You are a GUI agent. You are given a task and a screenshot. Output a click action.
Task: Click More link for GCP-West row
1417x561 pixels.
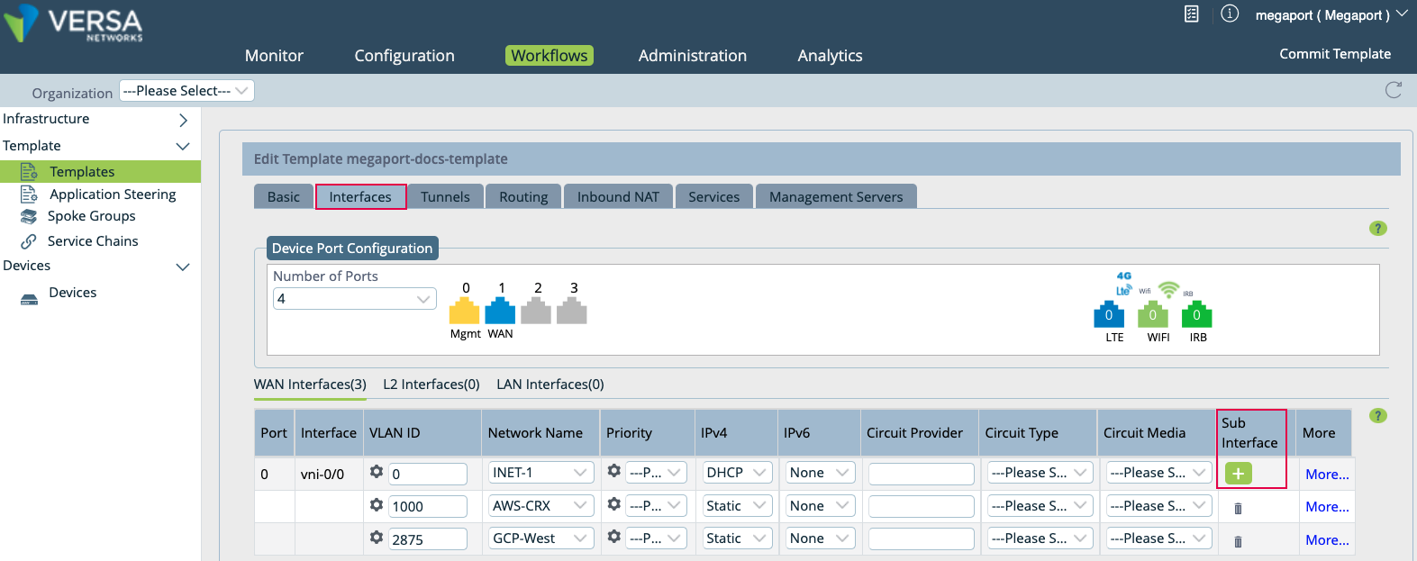(x=1327, y=540)
